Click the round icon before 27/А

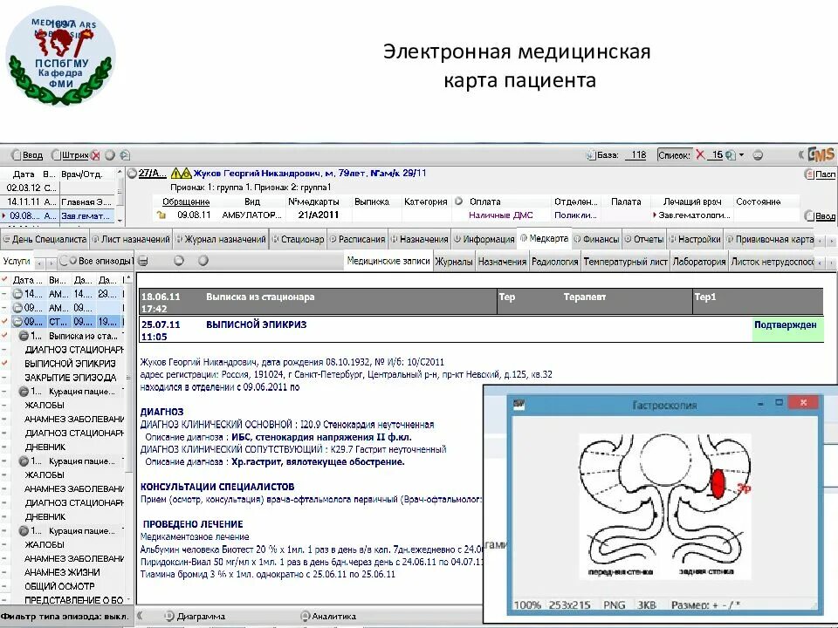tap(132, 173)
